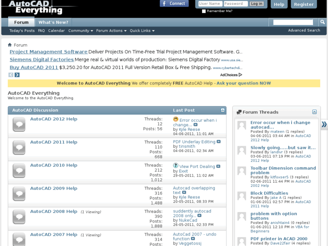Open AutoCAD 2012 Help forum
Viewport: 328px width, 246px height.
(54, 119)
